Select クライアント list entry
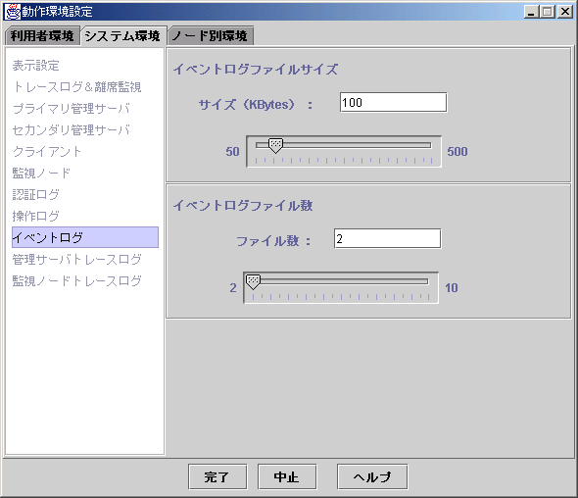 [x=47, y=152]
